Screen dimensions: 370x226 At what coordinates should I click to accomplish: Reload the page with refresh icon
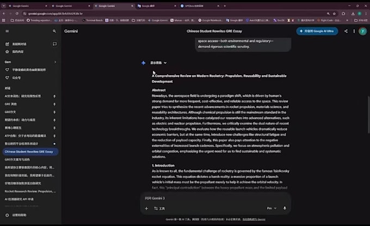point(17,14)
